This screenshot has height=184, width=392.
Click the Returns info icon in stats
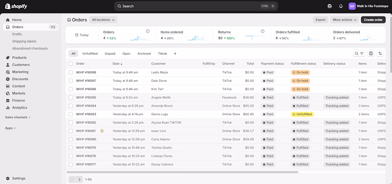[x=263, y=31]
